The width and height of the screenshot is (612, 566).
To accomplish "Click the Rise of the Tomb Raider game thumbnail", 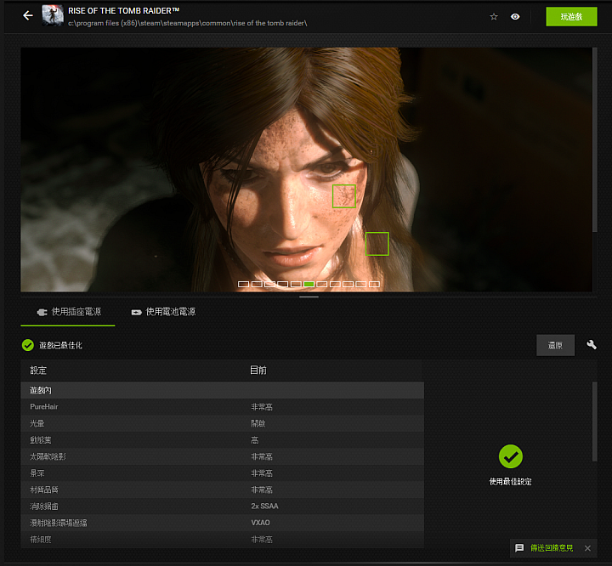I will 53,15.
